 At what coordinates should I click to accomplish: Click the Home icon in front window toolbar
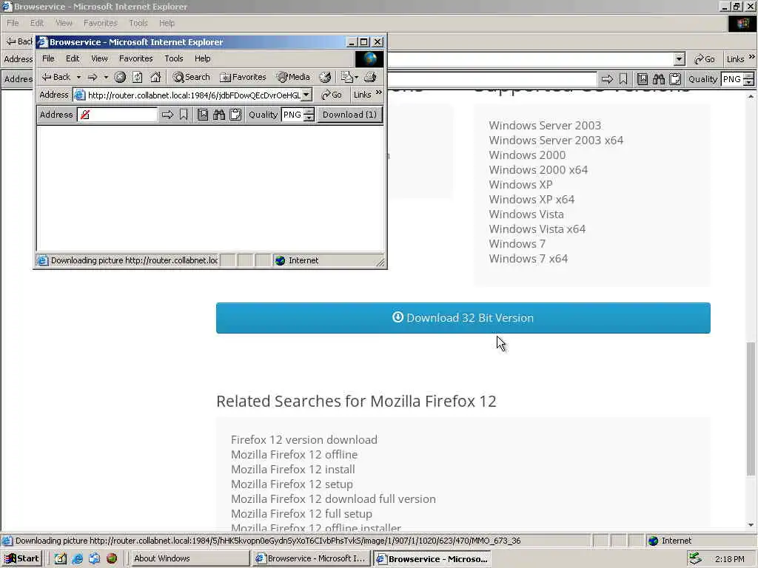pos(155,77)
